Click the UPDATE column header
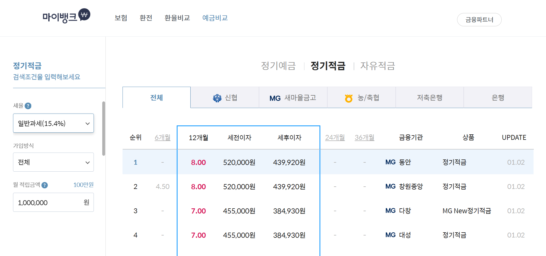This screenshot has height=256, width=546. [x=514, y=138]
